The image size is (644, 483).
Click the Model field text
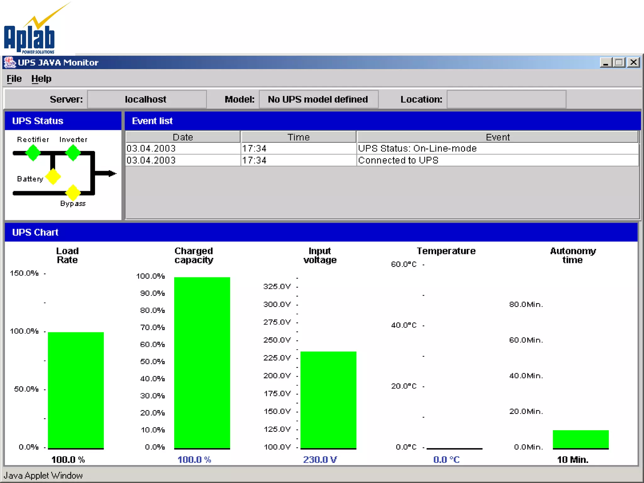point(318,99)
